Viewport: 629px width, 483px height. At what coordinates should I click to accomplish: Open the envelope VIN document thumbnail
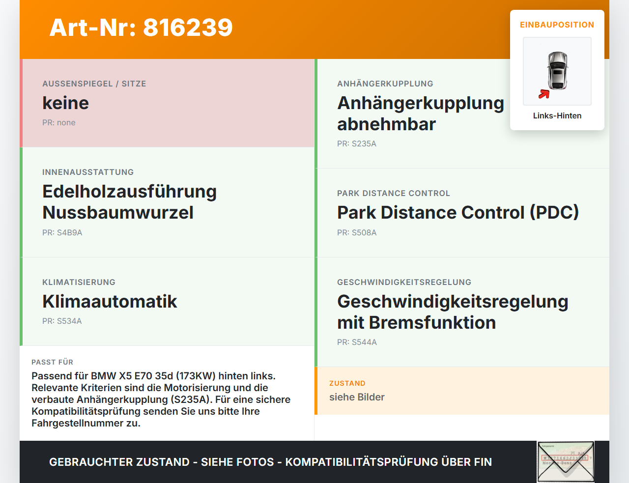tap(566, 462)
